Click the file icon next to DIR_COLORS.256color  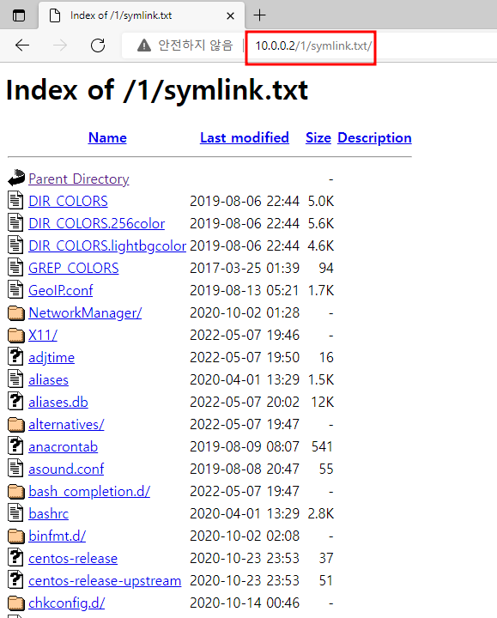(x=15, y=222)
